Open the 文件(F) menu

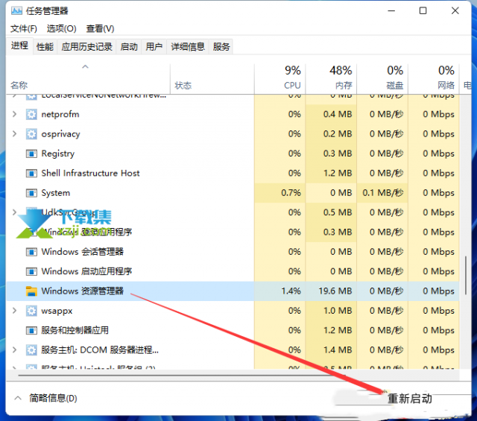[24, 28]
